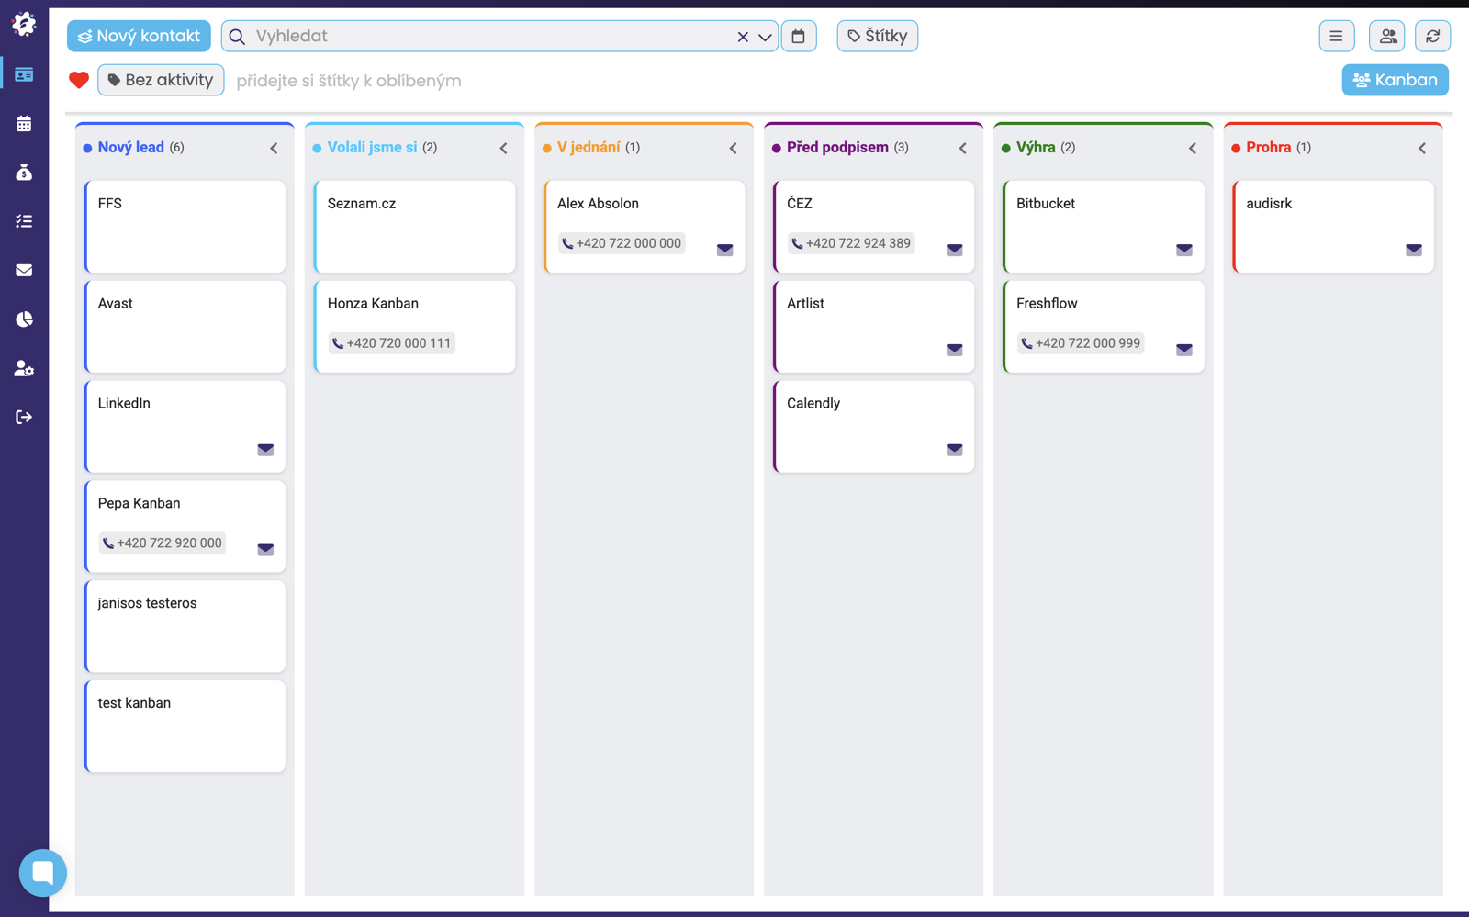Click the email envelope on ČEZ card
This screenshot has height=917, width=1469.
point(954,249)
